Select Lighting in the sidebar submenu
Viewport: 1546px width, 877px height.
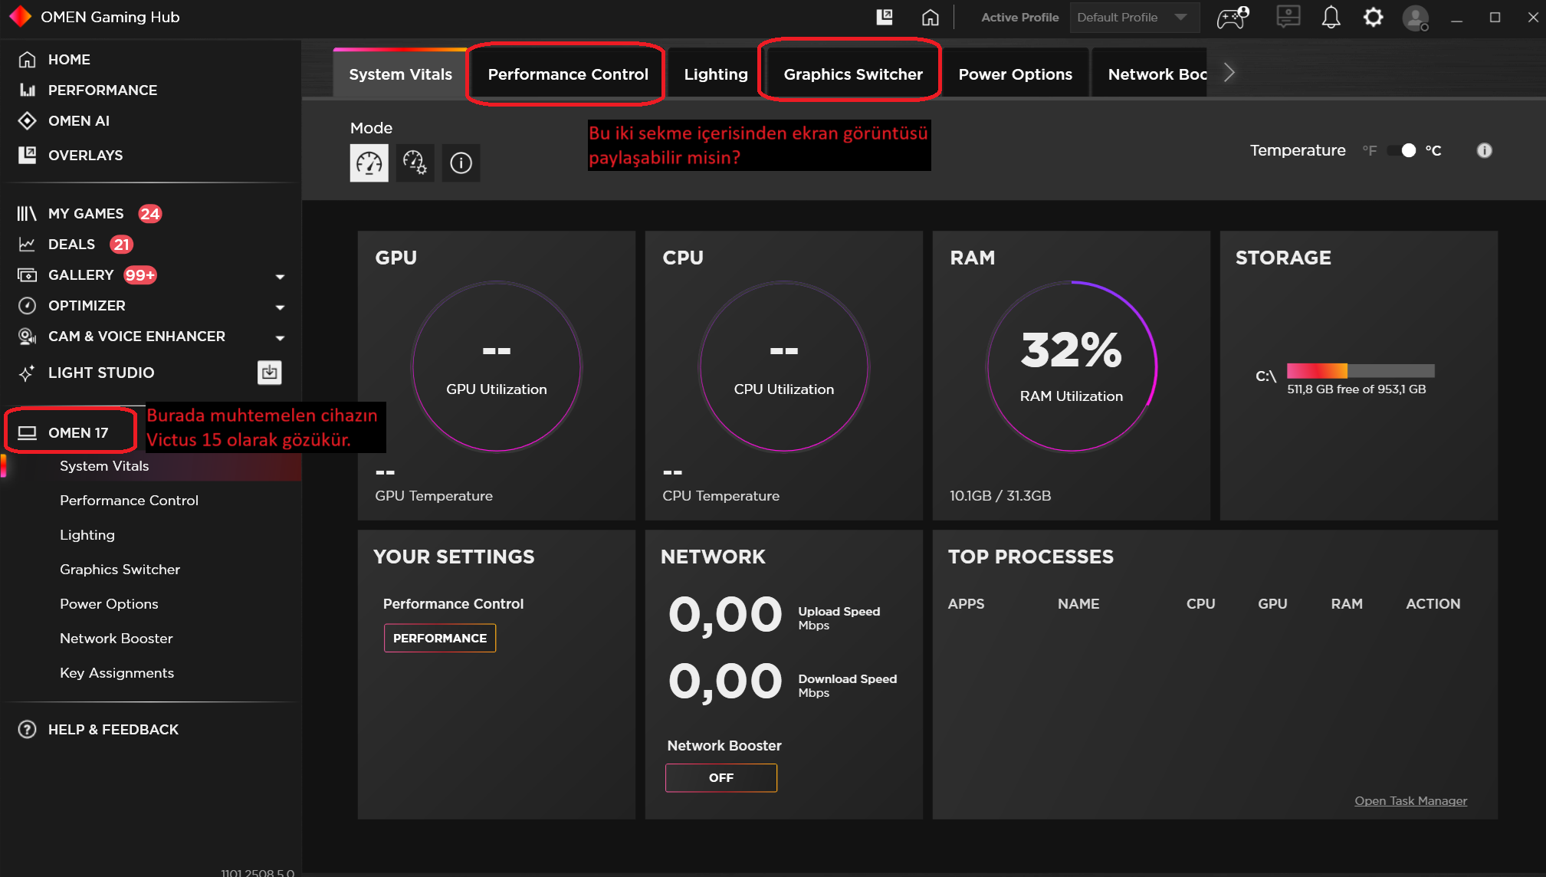87,534
